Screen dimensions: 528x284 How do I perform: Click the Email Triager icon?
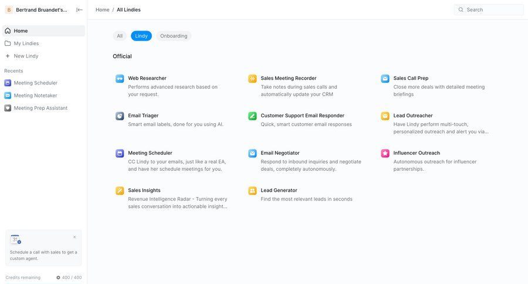(x=120, y=116)
